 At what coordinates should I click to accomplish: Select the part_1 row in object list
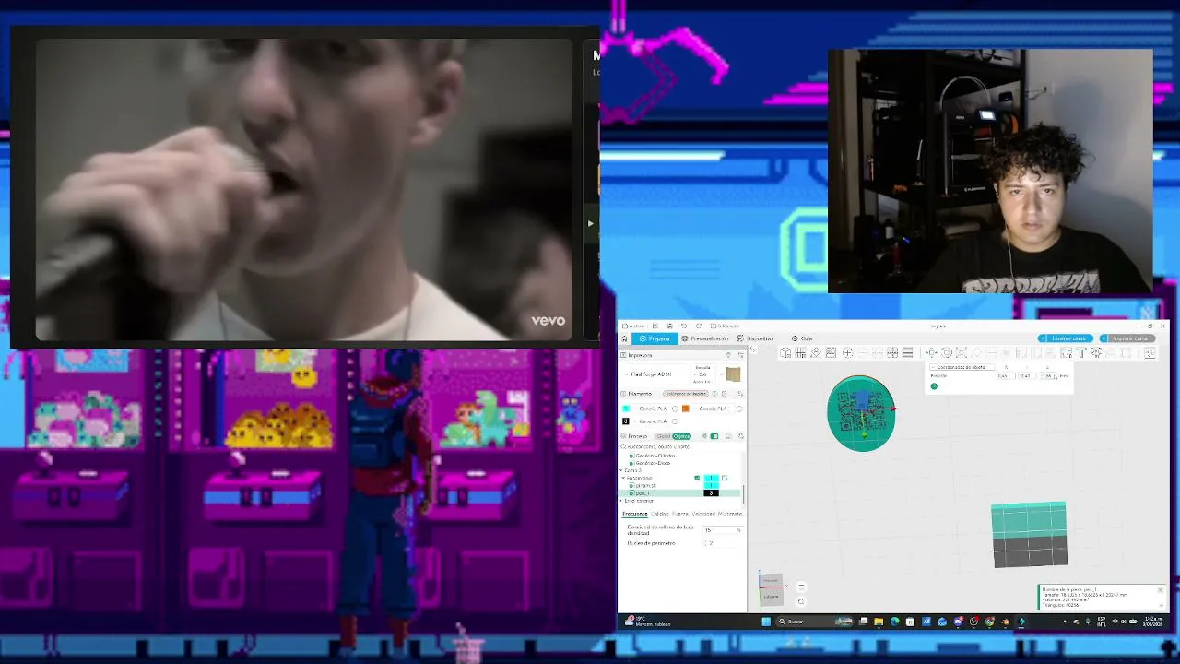point(680,493)
